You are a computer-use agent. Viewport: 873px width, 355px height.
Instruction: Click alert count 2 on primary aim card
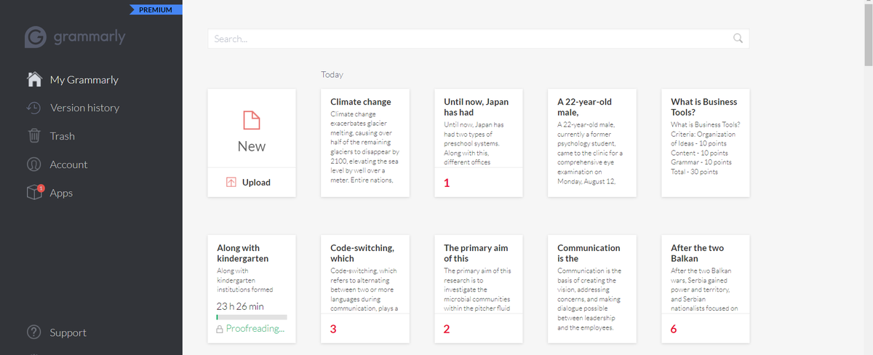pos(447,329)
